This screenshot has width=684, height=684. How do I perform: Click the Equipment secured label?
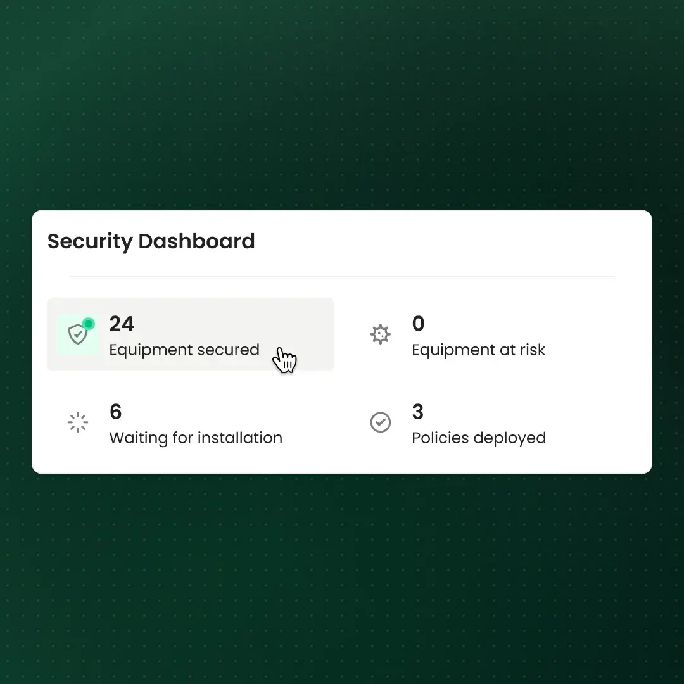184,350
